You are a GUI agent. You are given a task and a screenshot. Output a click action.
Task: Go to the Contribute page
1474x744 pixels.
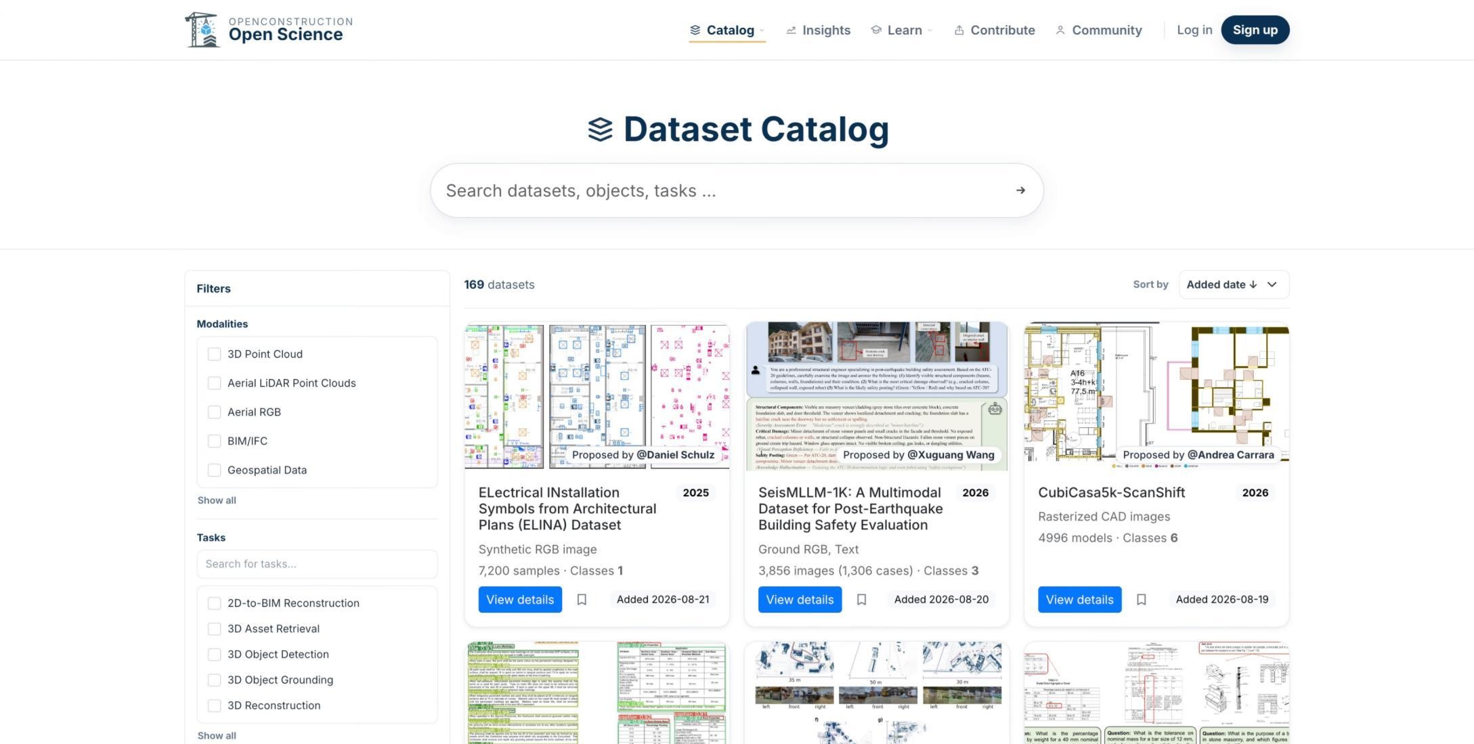click(994, 30)
